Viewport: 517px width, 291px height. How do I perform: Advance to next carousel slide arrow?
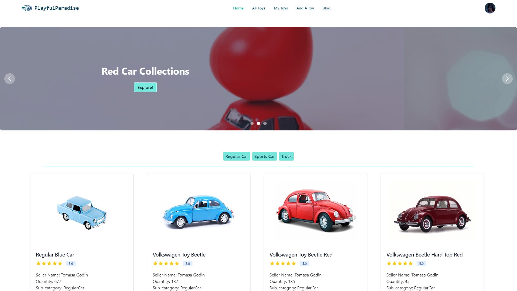[507, 79]
